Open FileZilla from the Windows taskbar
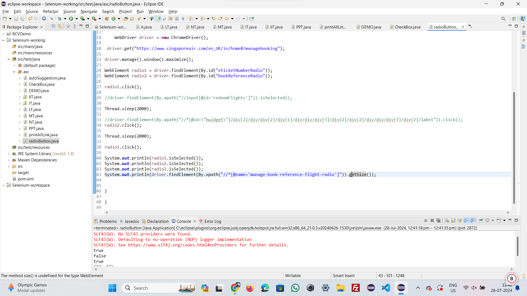 coord(356,288)
